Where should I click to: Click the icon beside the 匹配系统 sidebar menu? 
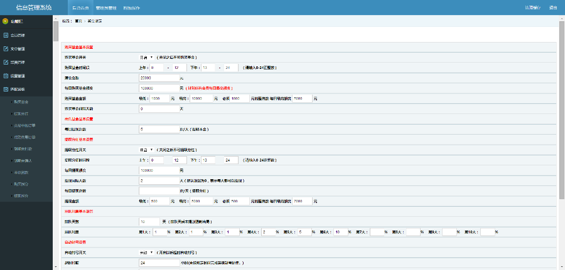coord(6,89)
